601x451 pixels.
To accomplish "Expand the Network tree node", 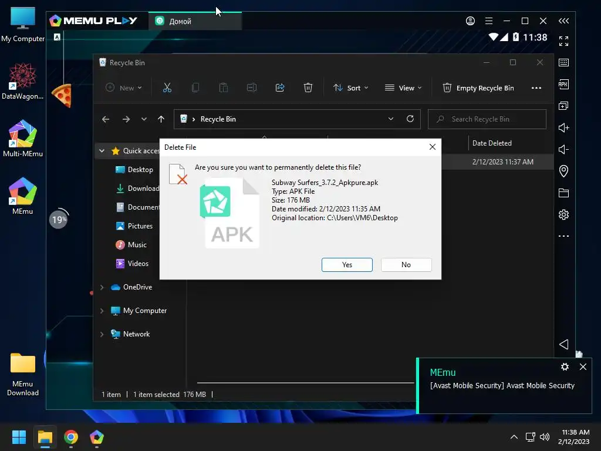I will [102, 334].
